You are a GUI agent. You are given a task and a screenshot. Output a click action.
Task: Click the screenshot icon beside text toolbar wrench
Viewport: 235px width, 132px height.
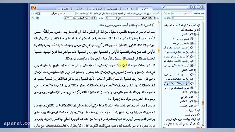point(37,18)
